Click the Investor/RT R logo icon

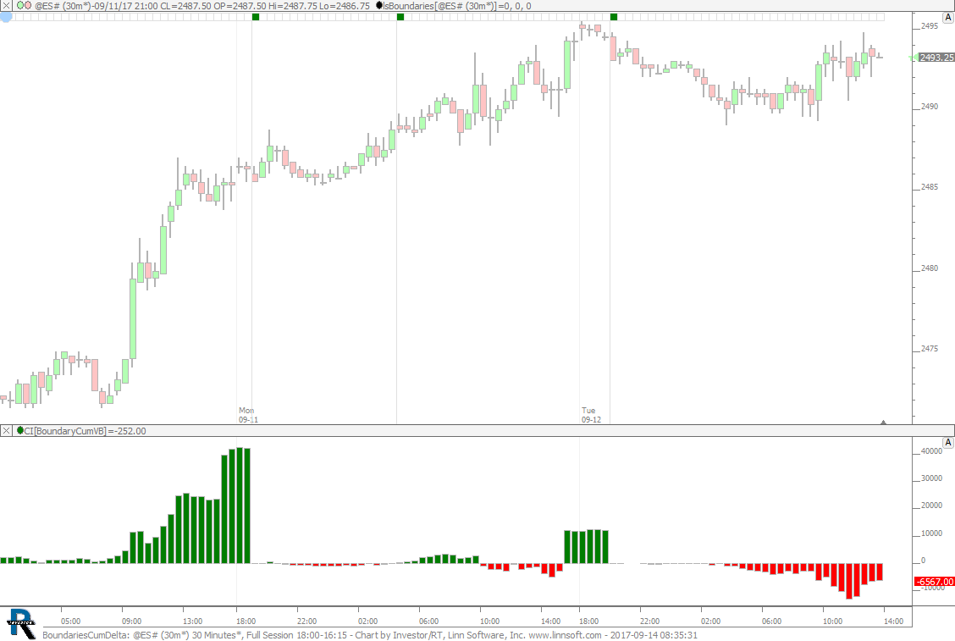20,624
